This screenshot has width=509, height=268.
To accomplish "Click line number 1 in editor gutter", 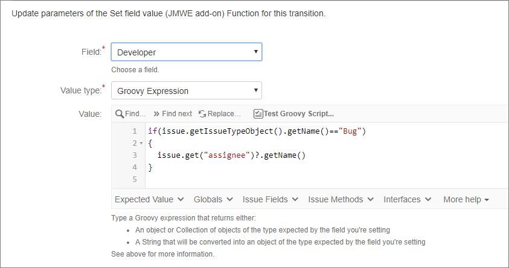I will click(135, 131).
